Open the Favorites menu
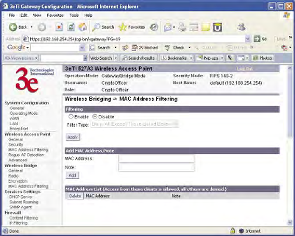This screenshot has width=295, height=236. click(55, 15)
